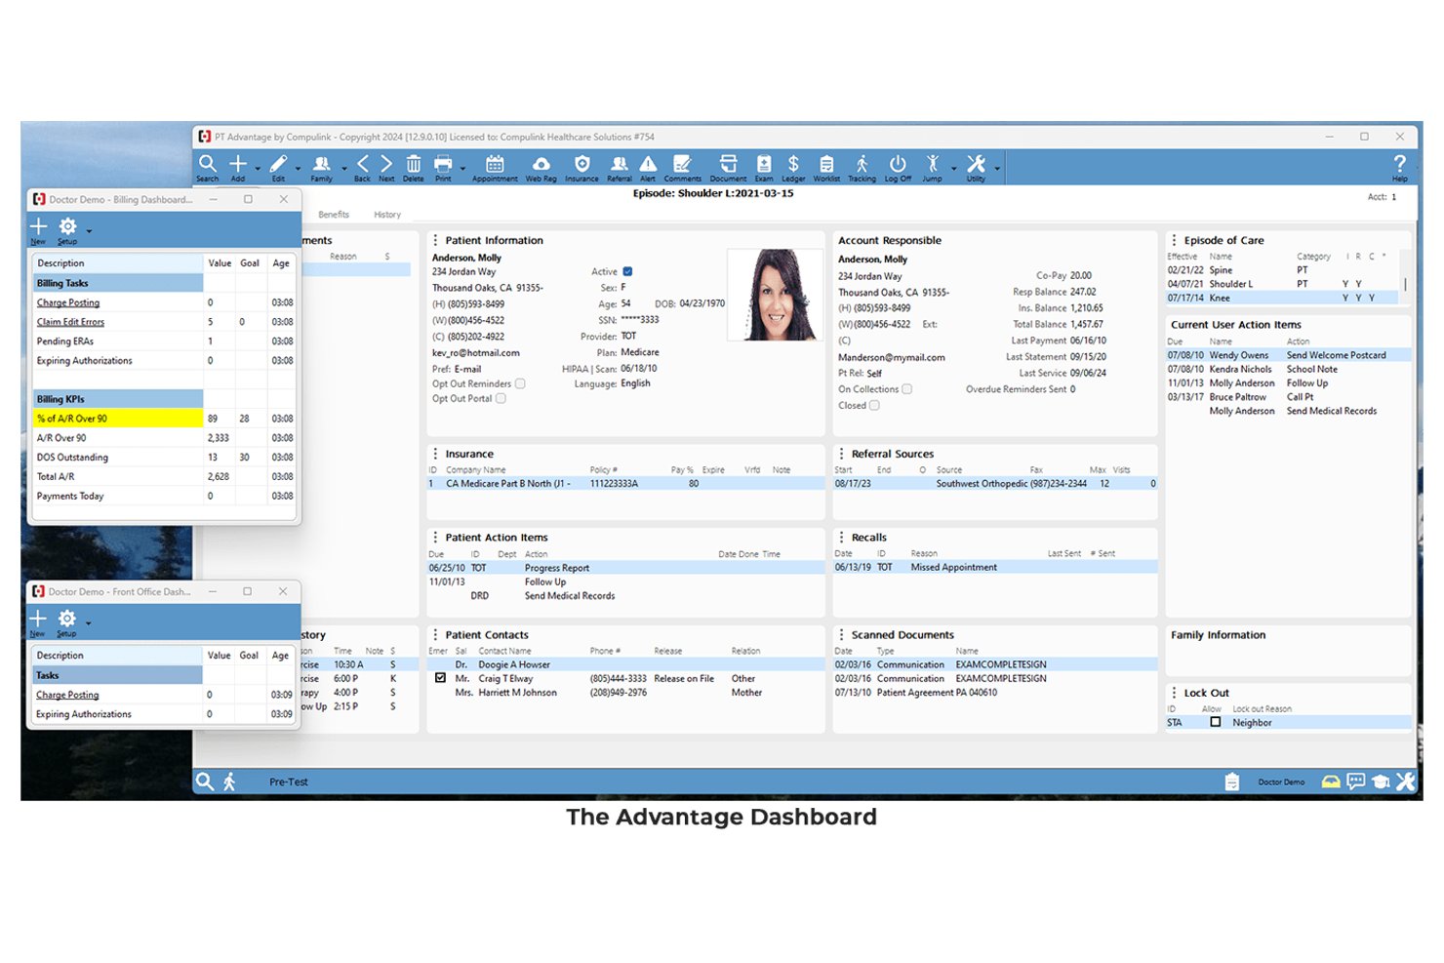Expand the Add dropdown arrow
The width and height of the screenshot is (1444, 963).
(258, 169)
